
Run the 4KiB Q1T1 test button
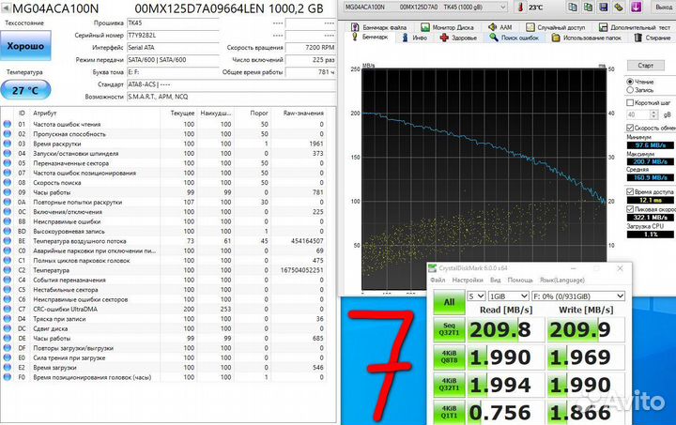click(449, 412)
